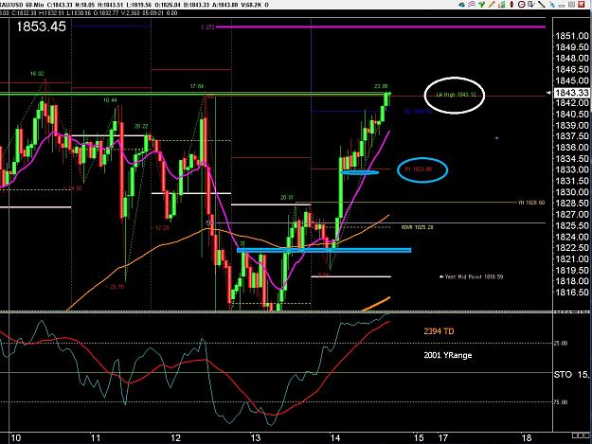592x444 pixels.
Task: Click the LK High 1843.12 label
Action: [x=456, y=95]
